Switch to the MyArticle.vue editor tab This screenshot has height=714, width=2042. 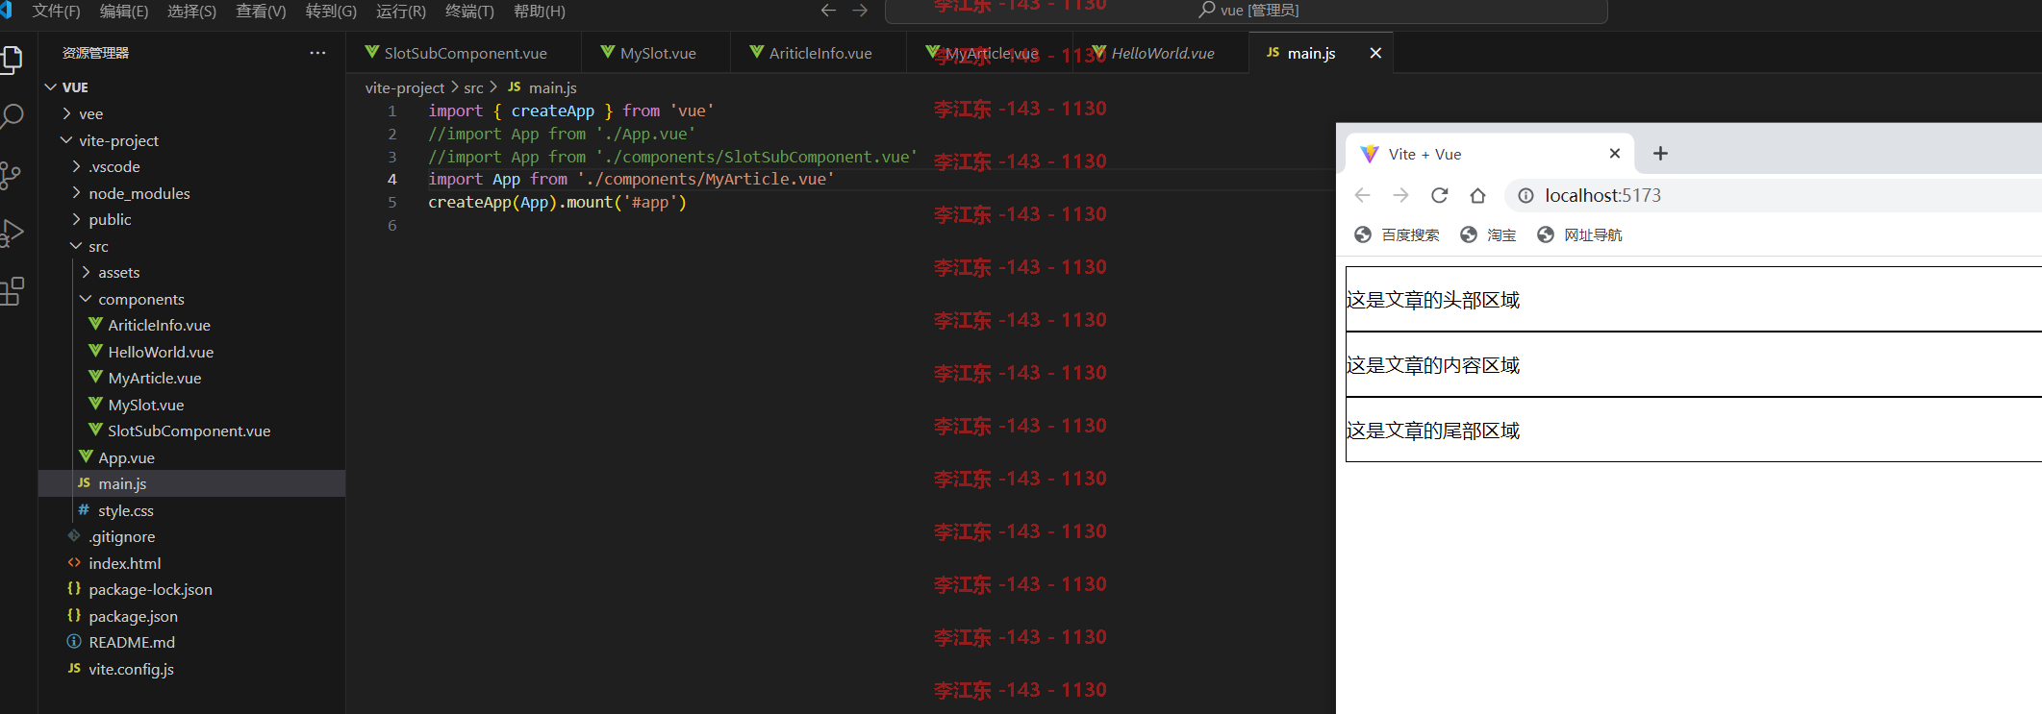pyautogui.click(x=991, y=53)
